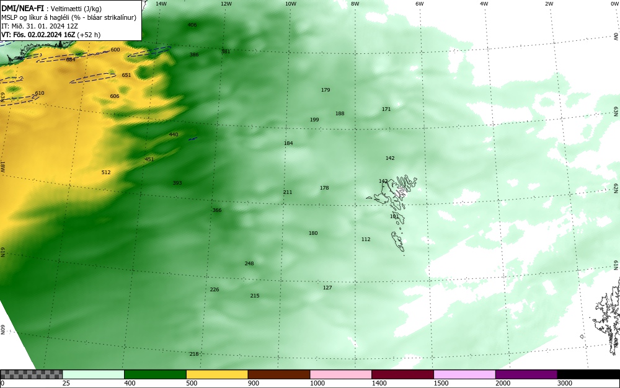Viewport: 620px width, 388px height.
Task: Click the map value '386'
Action: [193, 55]
